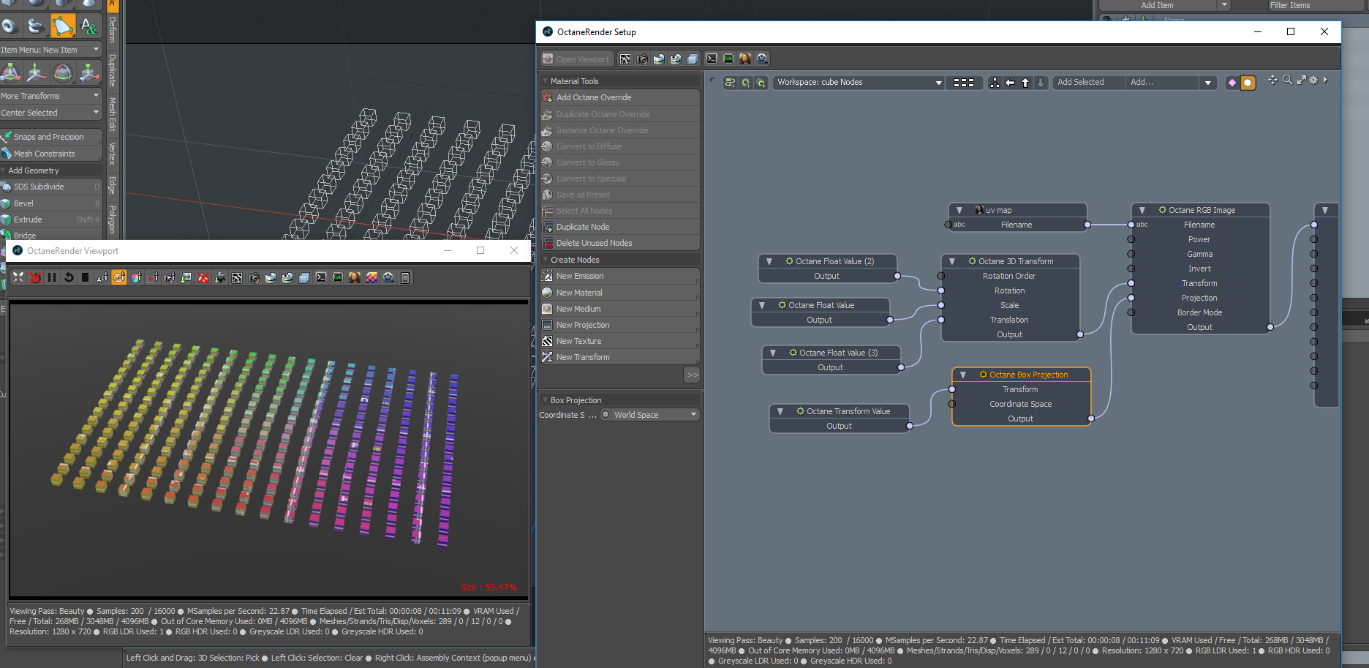Image resolution: width=1369 pixels, height=668 pixels.
Task: Open the More Transforms dropdown
Action: point(50,96)
